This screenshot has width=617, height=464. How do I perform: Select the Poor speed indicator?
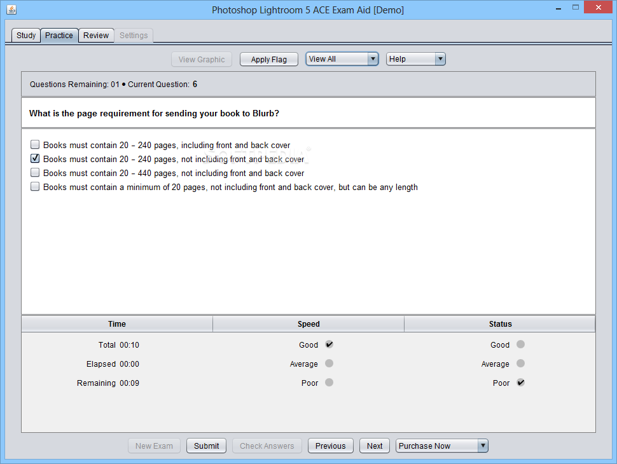click(329, 382)
